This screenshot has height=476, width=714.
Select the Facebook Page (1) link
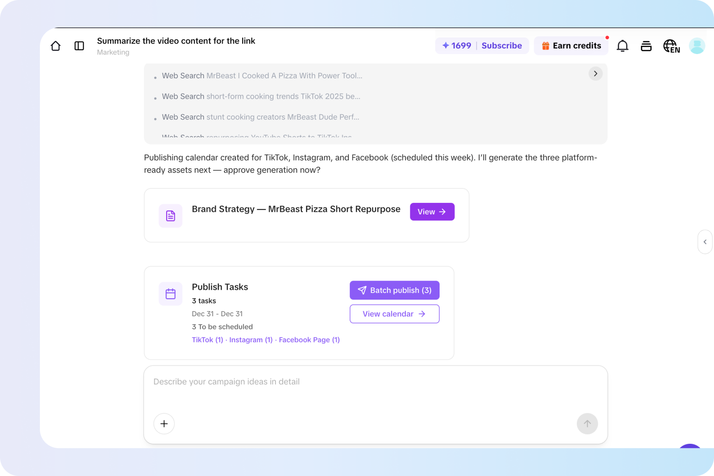tap(309, 340)
